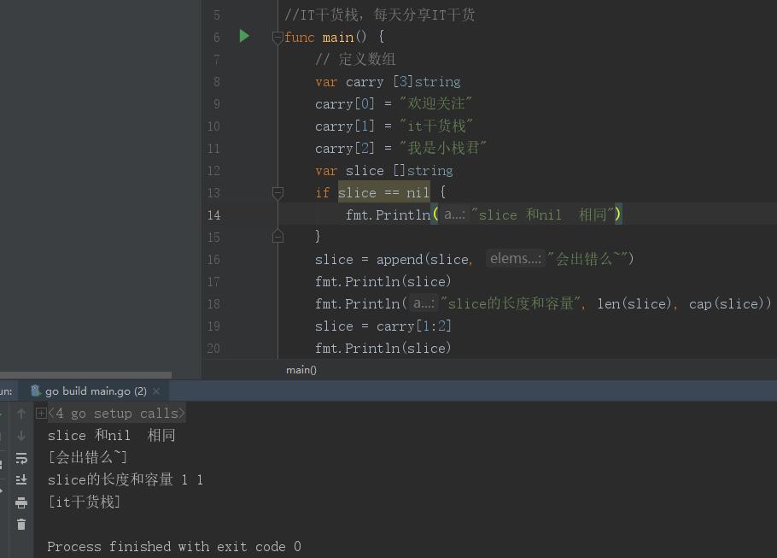The height and width of the screenshot is (558, 777).
Task: Toggle soft-wrap in the Run console
Action: (x=21, y=458)
